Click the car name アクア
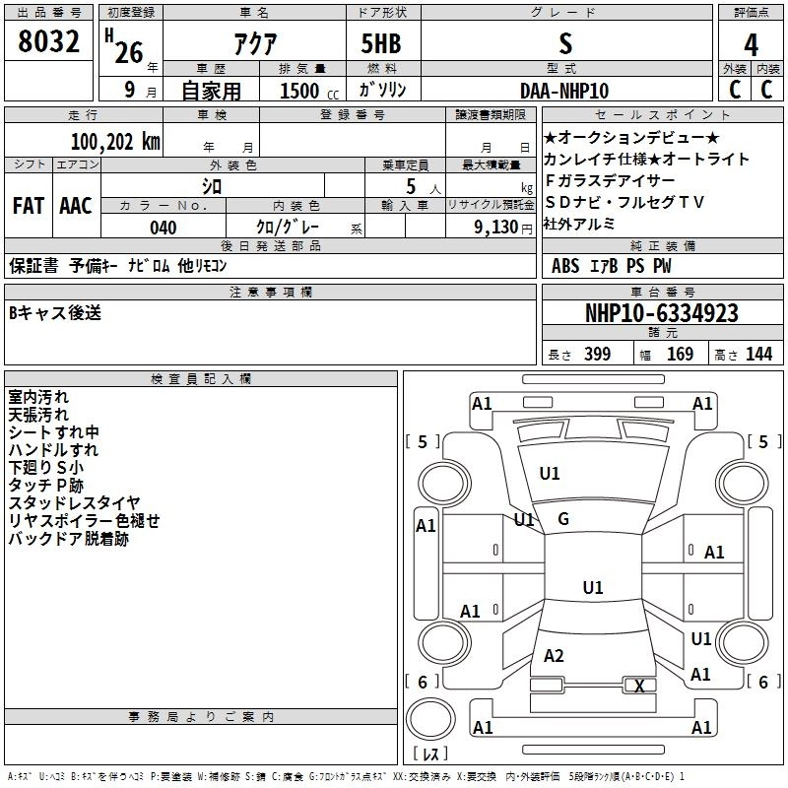Screen dimensions: 788x788 [253, 45]
